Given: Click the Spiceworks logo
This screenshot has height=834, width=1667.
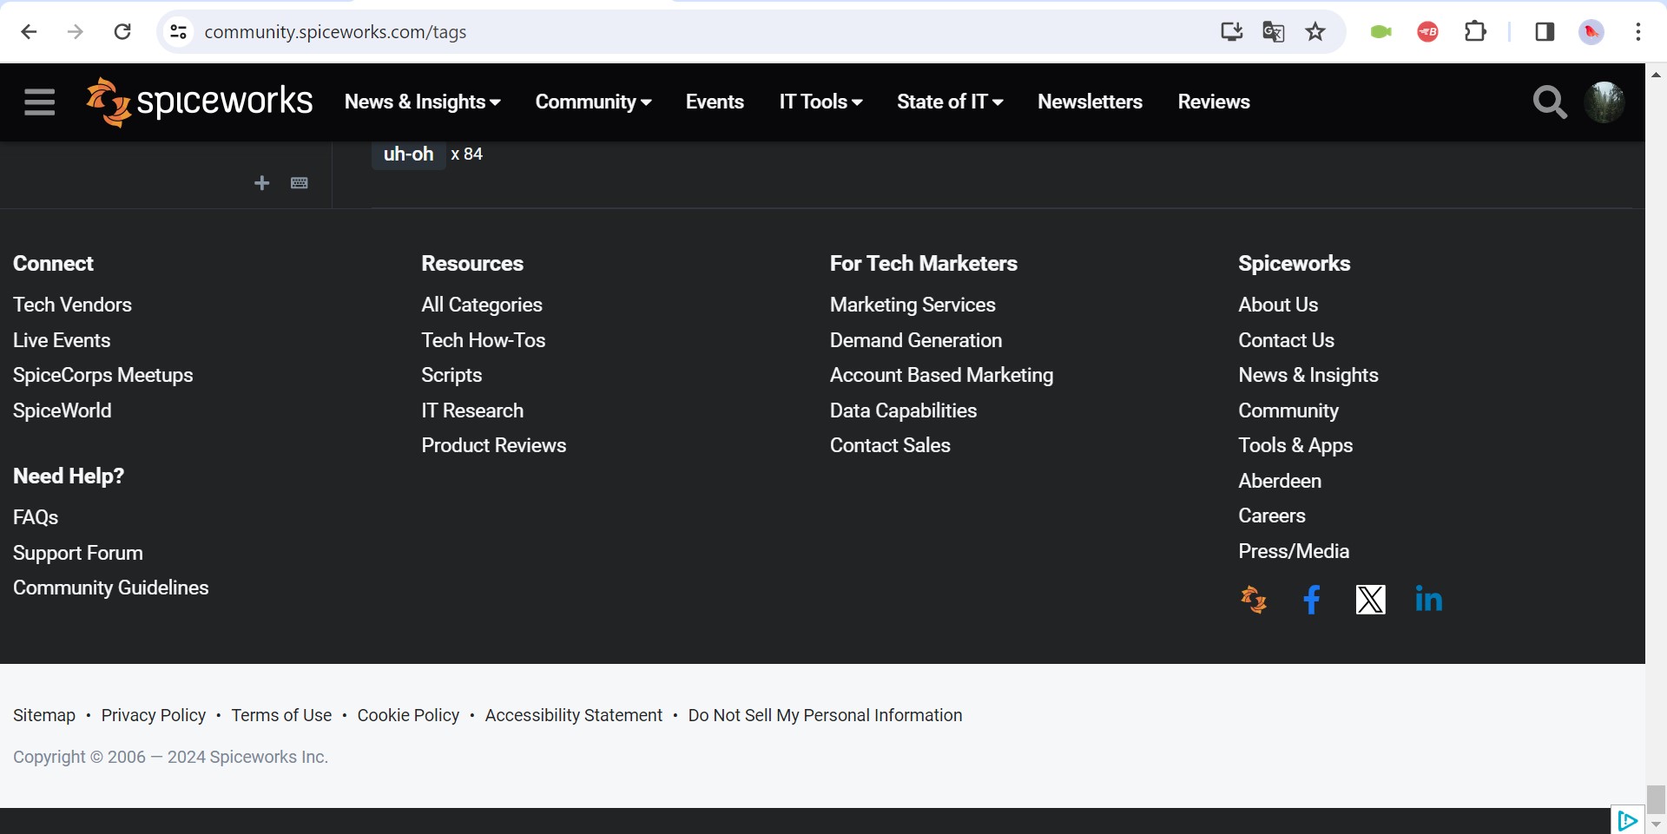Looking at the screenshot, I should coord(199,102).
